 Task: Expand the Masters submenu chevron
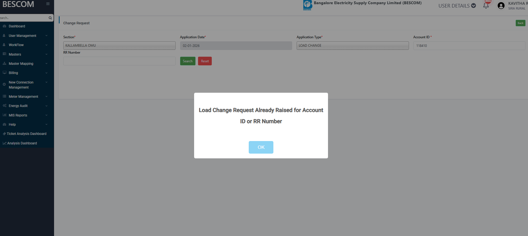(46, 54)
